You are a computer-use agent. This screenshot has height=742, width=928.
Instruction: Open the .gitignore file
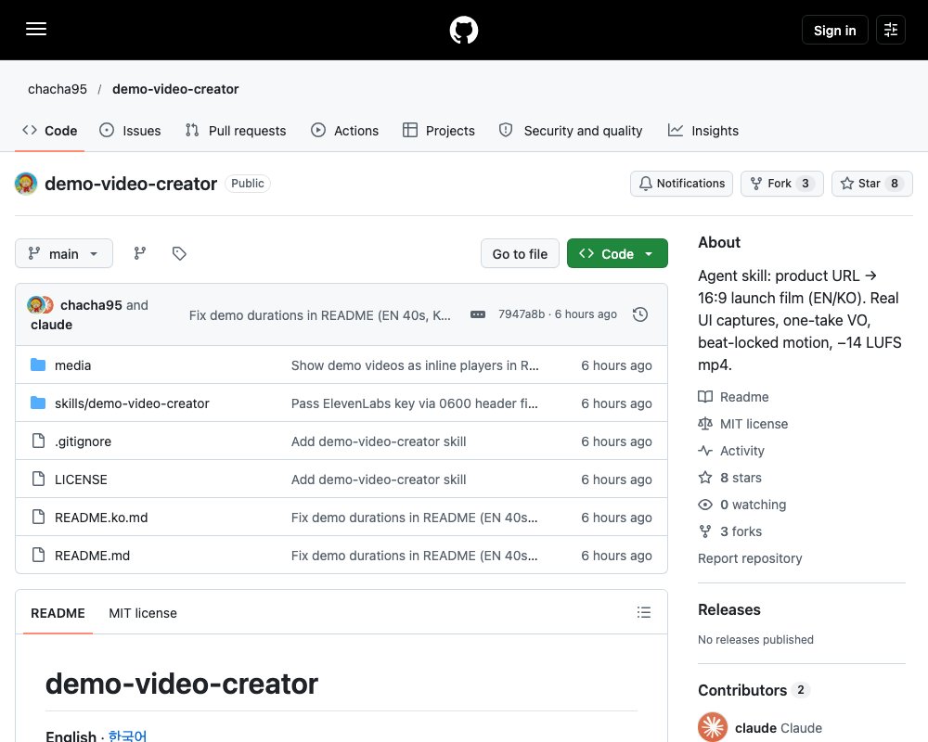pos(83,441)
